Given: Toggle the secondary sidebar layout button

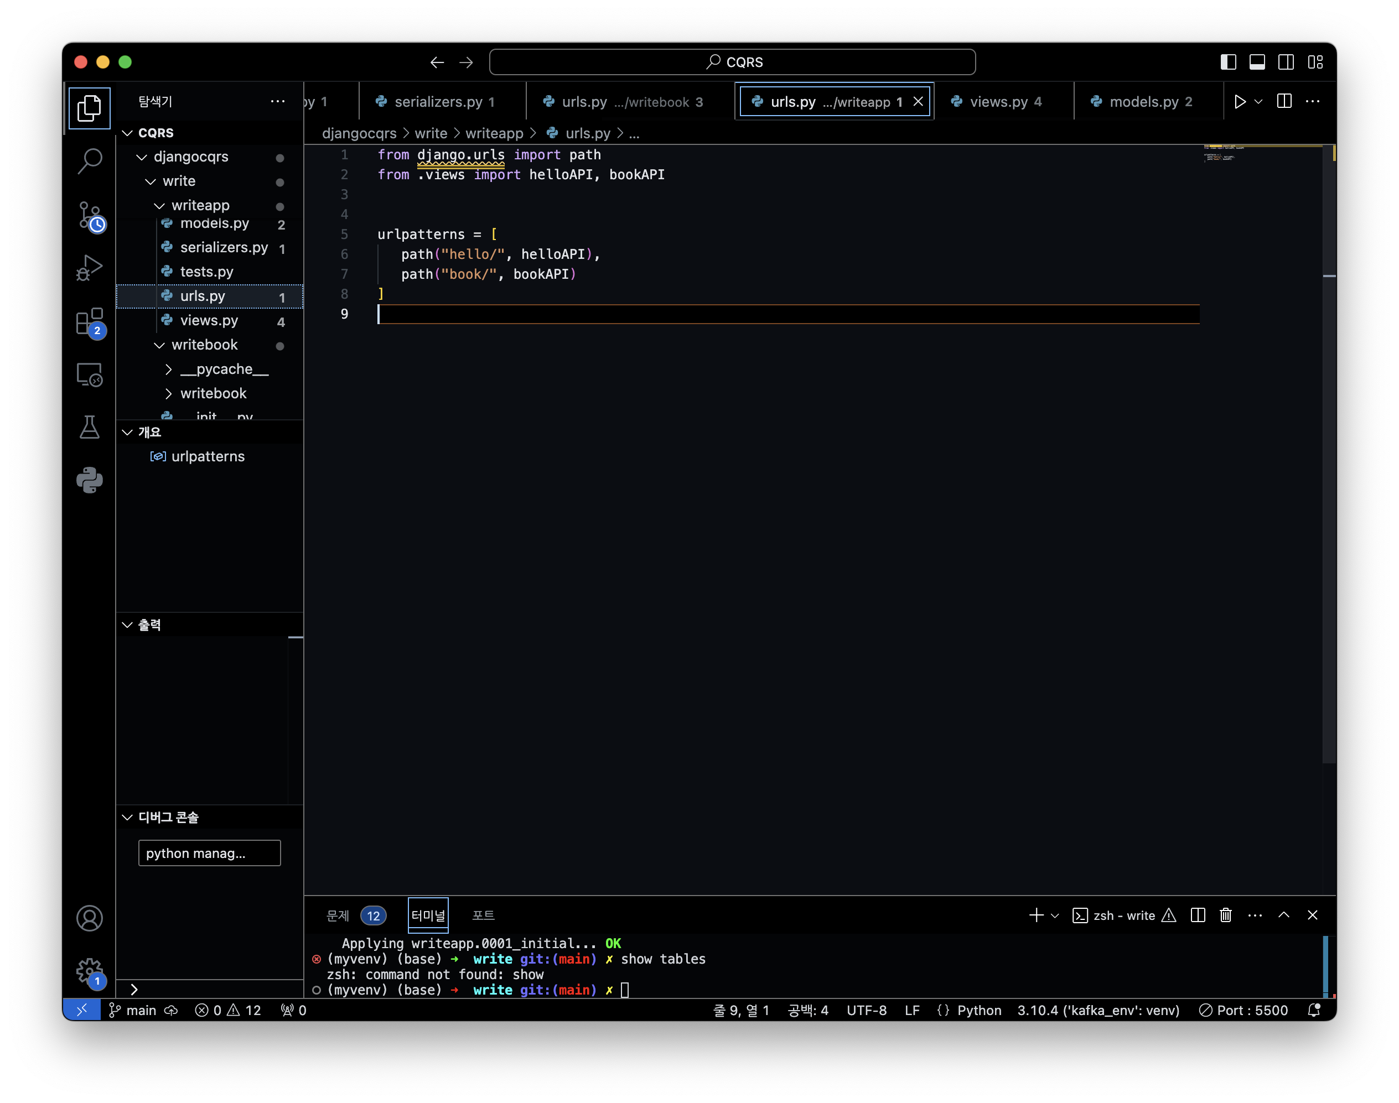Looking at the screenshot, I should click(x=1286, y=62).
